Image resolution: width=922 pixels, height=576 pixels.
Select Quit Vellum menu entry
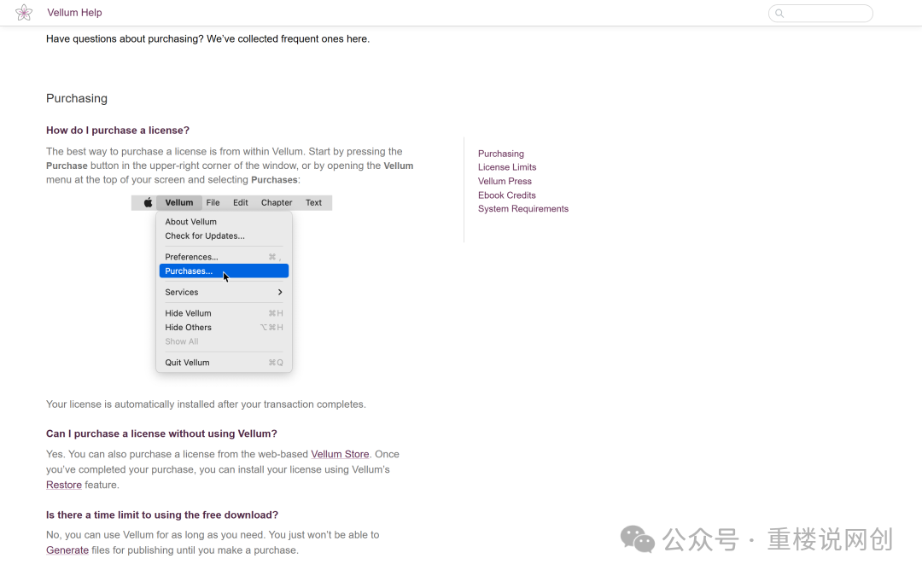point(224,363)
